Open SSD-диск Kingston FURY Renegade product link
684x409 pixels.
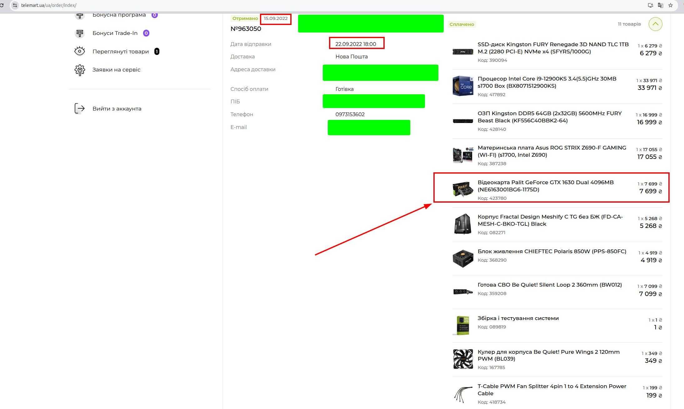point(553,48)
